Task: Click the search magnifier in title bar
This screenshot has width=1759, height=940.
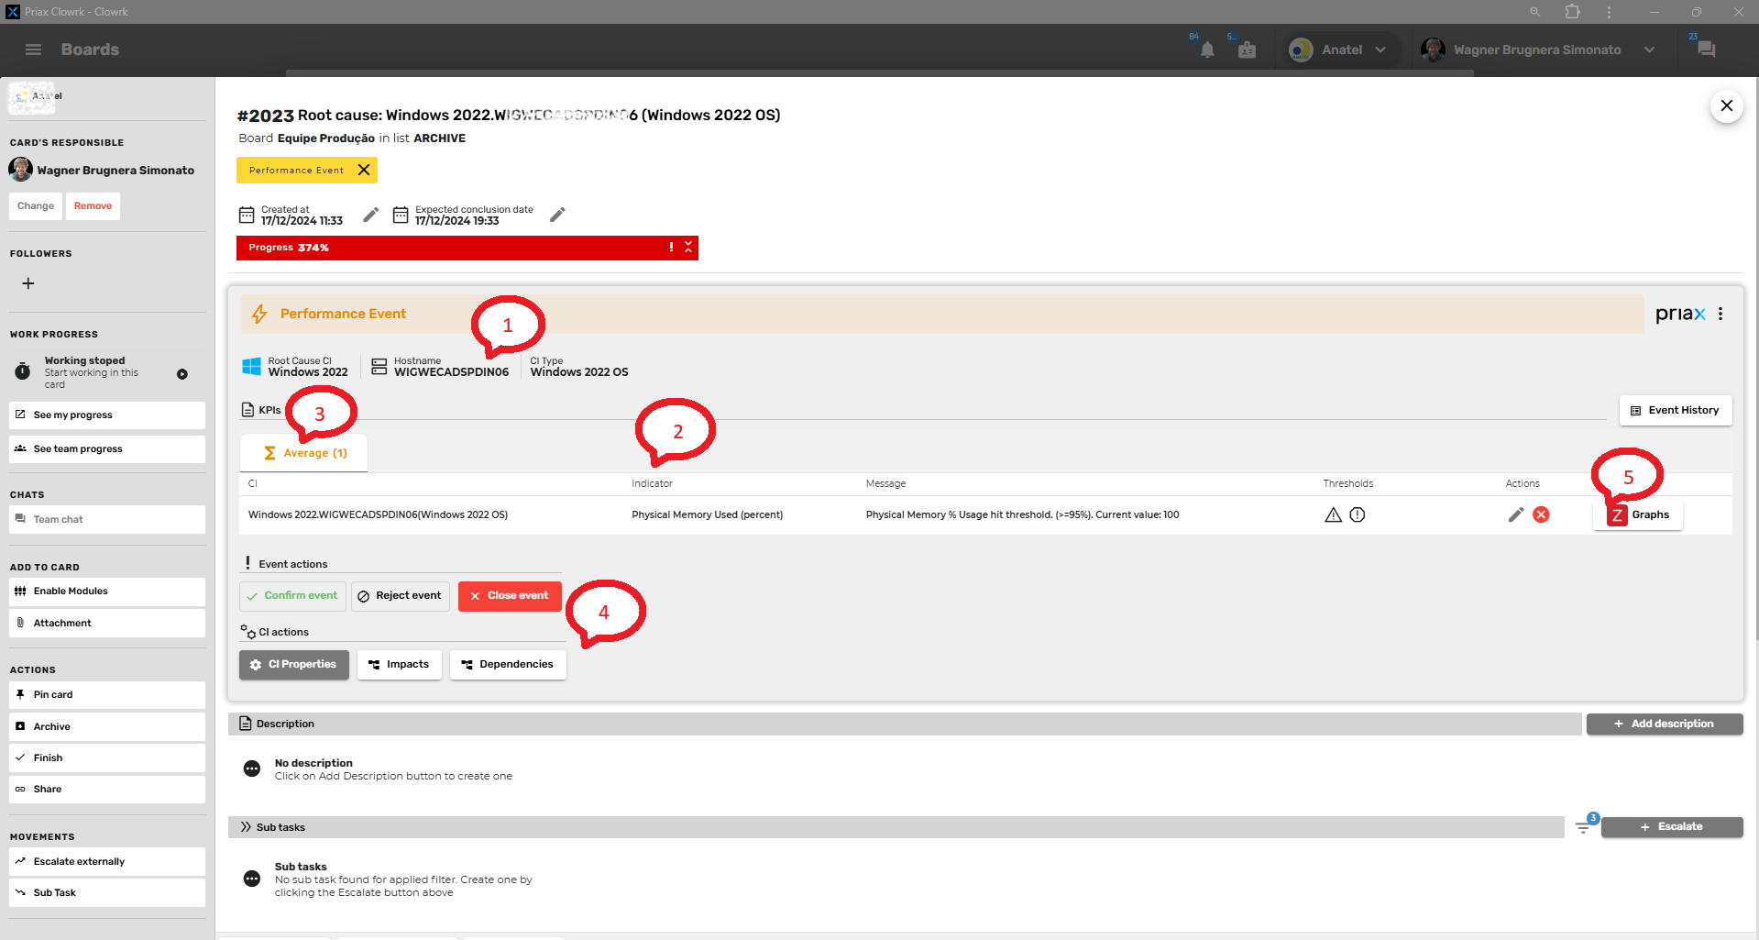Action: [x=1534, y=12]
